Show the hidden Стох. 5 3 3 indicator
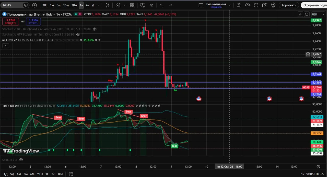This screenshot has height=177, width=327. click(21, 160)
